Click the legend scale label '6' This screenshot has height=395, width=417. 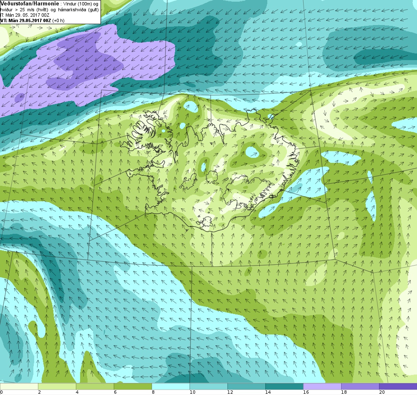[115, 392]
